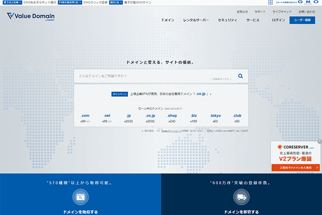Click the Value Domain logo

[31, 17]
